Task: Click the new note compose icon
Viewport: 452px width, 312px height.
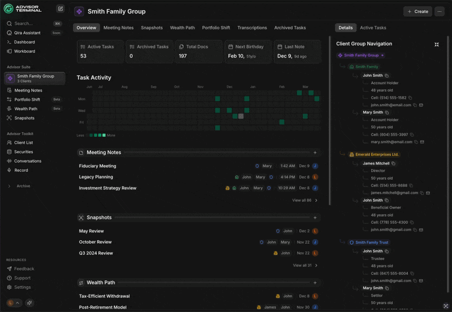Action: click(x=60, y=8)
